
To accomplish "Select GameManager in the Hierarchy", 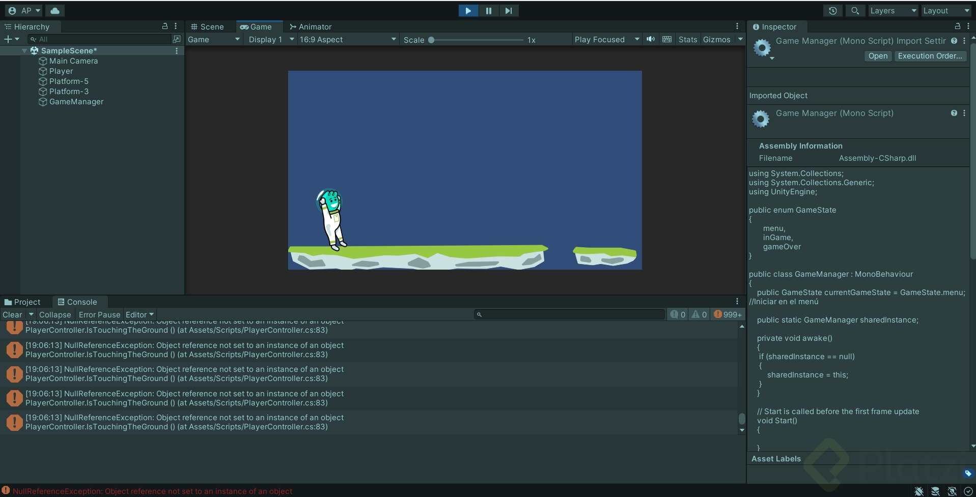I will 76,102.
